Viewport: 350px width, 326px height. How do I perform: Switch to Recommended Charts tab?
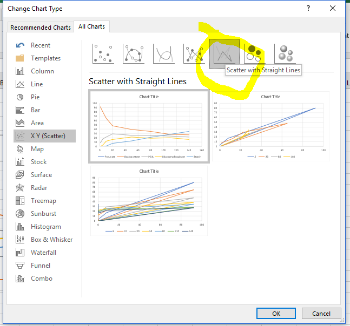point(41,28)
